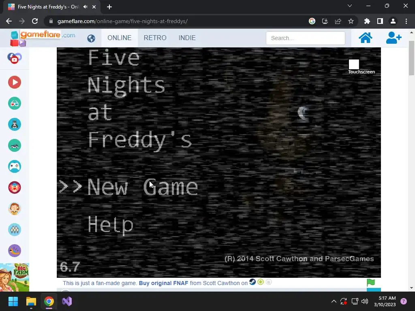Open the multiplayer people group category

(15, 230)
